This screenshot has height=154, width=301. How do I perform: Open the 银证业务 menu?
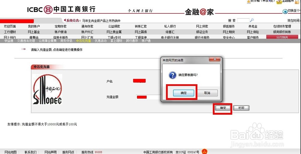pos(202,32)
